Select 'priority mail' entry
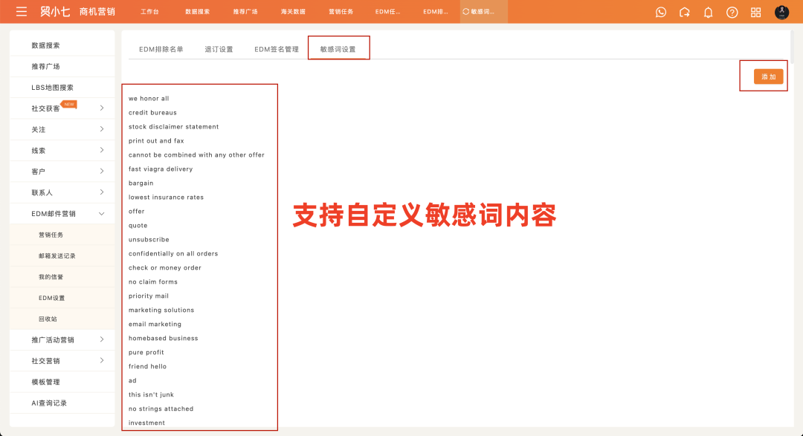Viewport: 803px width, 436px height. pos(149,296)
